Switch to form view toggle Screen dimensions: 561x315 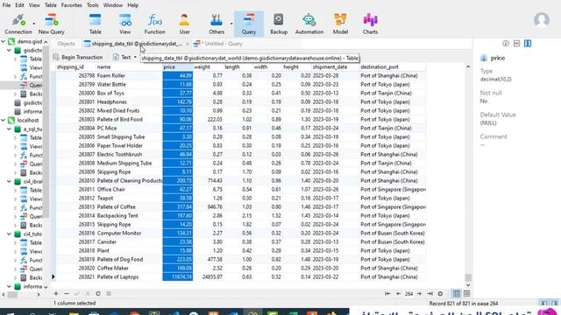[467, 294]
